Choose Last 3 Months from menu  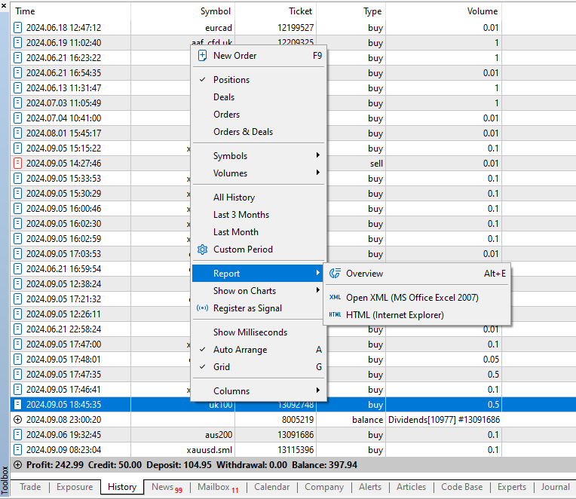[x=241, y=215]
